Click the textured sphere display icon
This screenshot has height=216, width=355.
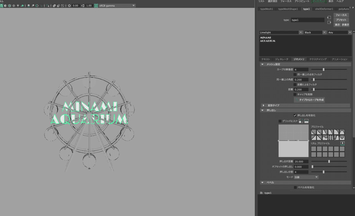pyautogui.click(x=14, y=6)
